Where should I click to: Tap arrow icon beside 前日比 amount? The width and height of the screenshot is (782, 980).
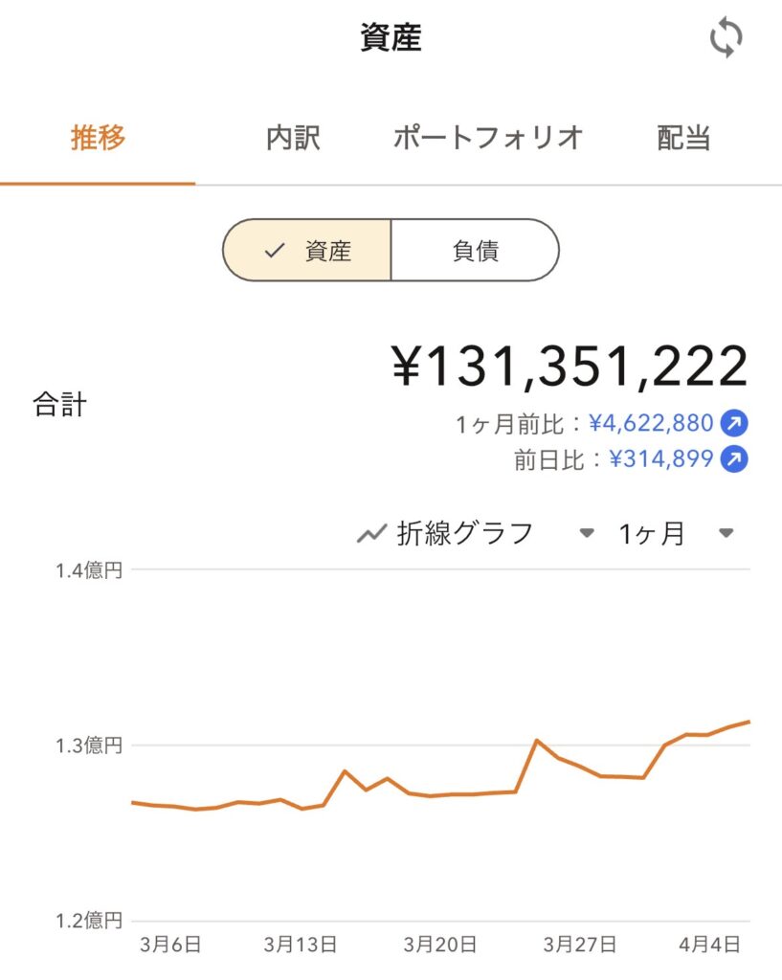pos(735,460)
